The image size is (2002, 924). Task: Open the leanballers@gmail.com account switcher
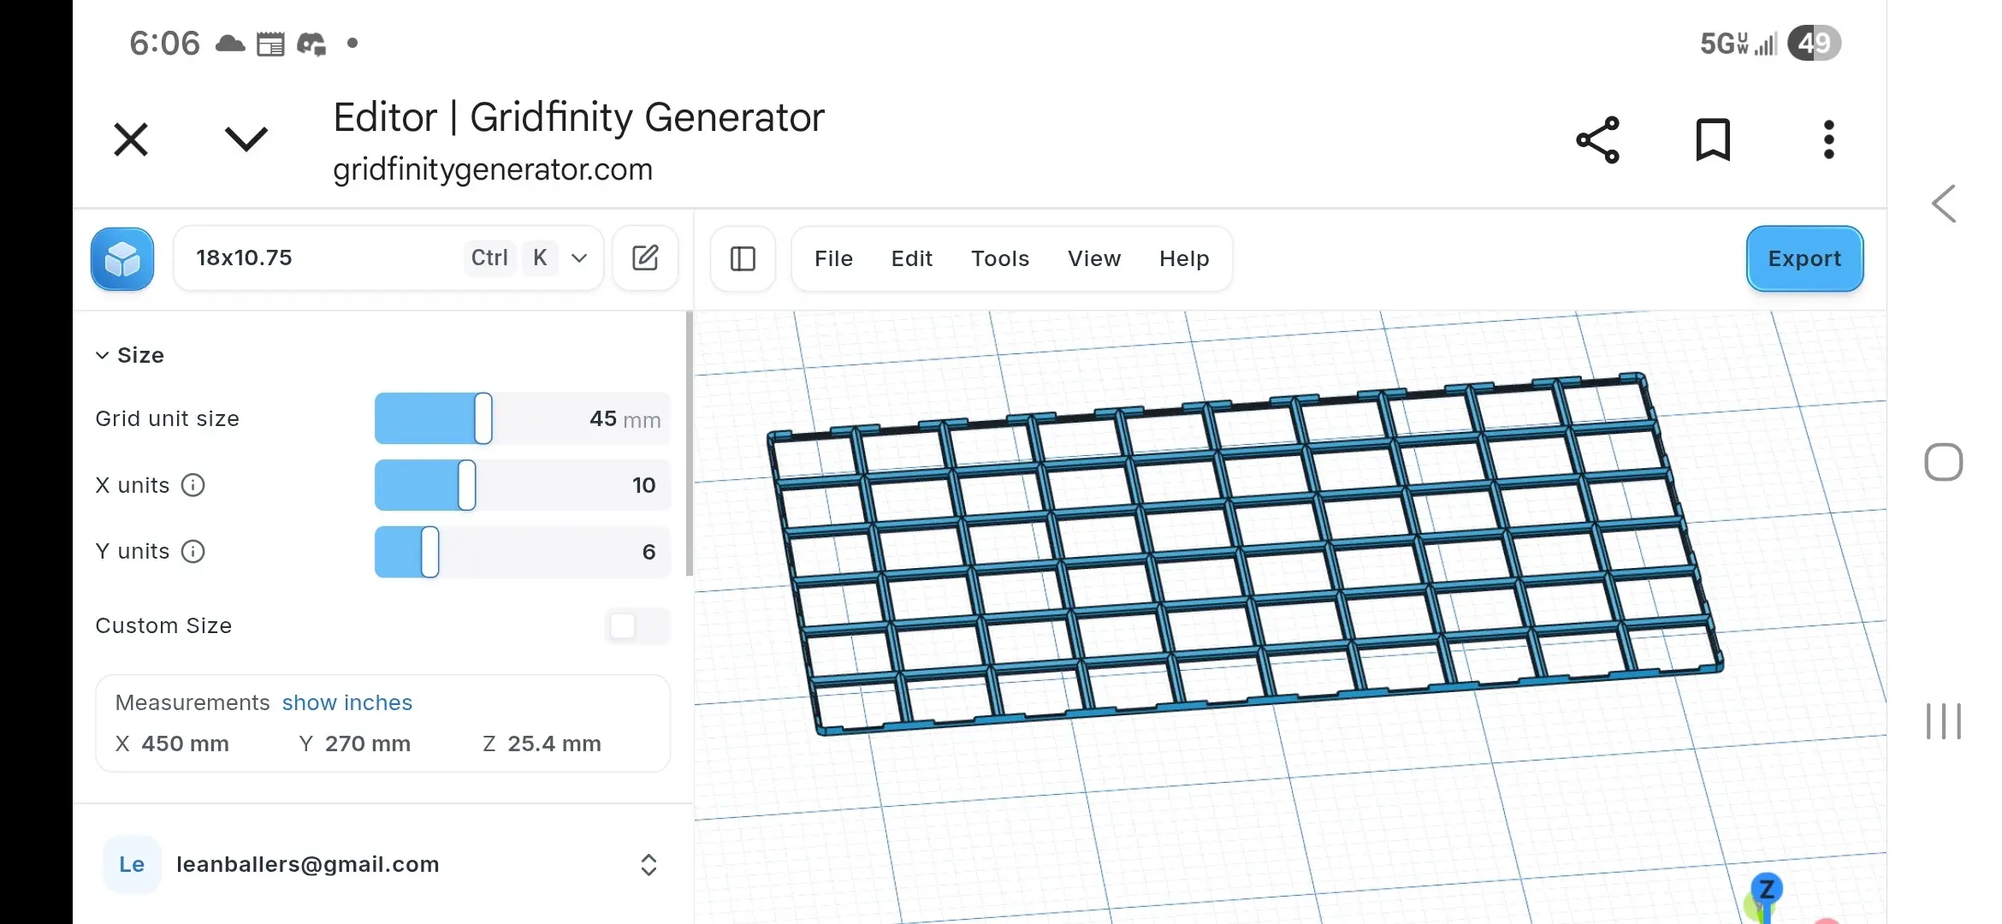pyautogui.click(x=382, y=865)
